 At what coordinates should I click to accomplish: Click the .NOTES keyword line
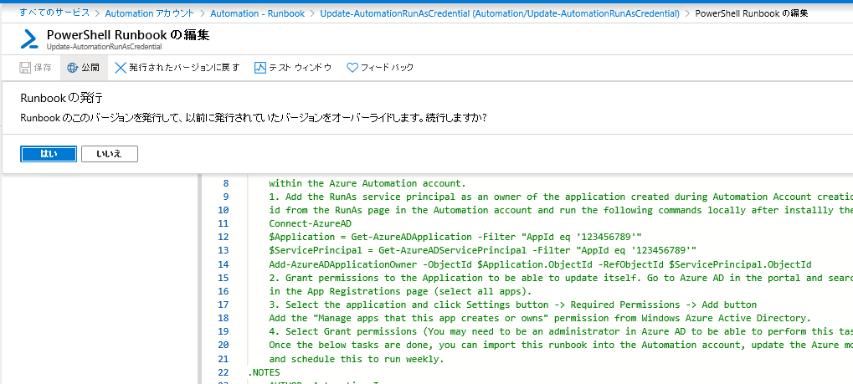264,372
